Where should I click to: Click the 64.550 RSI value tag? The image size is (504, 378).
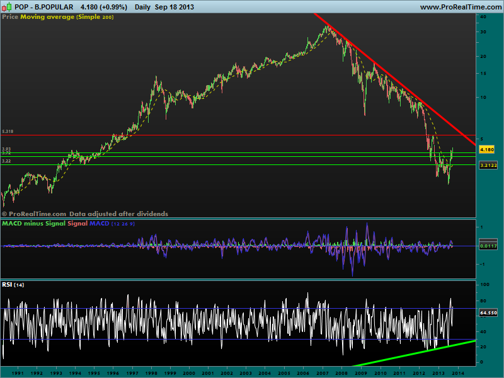(x=488, y=312)
